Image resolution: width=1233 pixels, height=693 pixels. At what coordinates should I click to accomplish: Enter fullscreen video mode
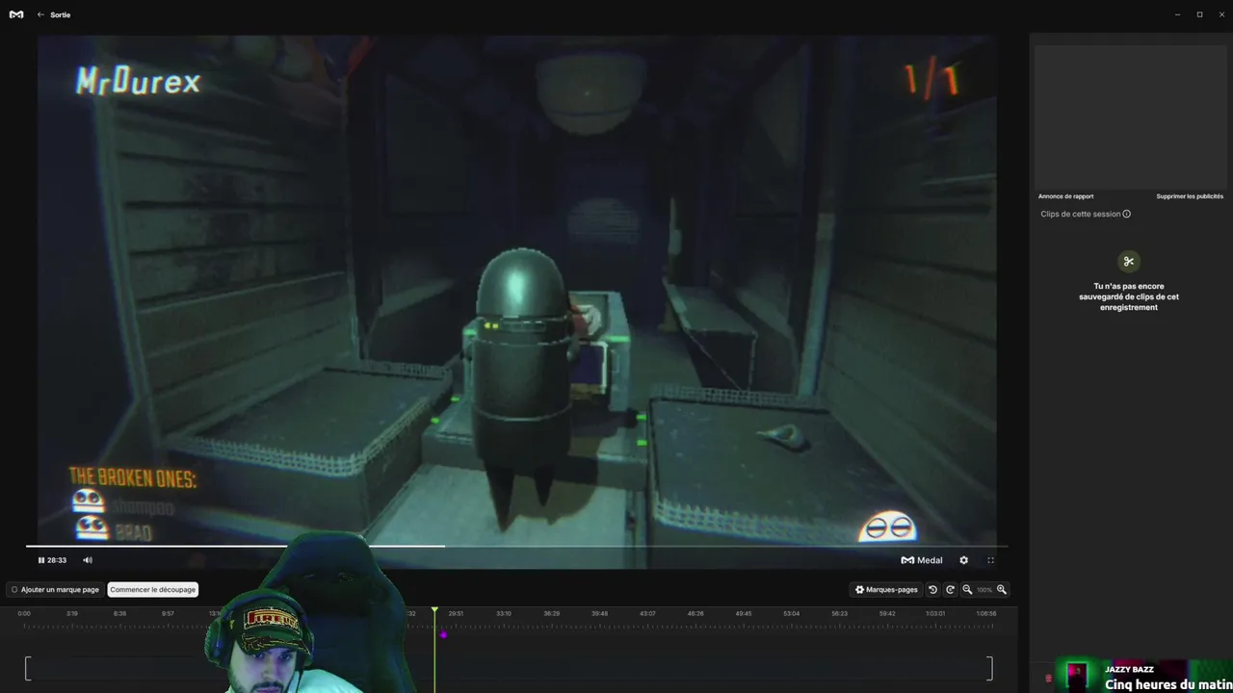click(990, 560)
